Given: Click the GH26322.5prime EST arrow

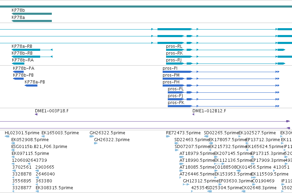Looking at the screenshot, I should coord(92,136).
